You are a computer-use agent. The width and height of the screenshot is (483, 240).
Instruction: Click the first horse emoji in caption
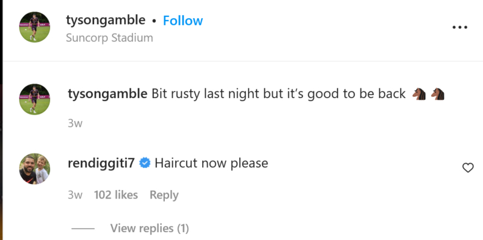tap(419, 94)
